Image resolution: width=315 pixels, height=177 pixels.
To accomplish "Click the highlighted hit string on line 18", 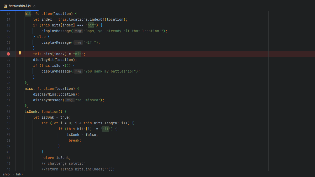I will [x=91, y=25].
